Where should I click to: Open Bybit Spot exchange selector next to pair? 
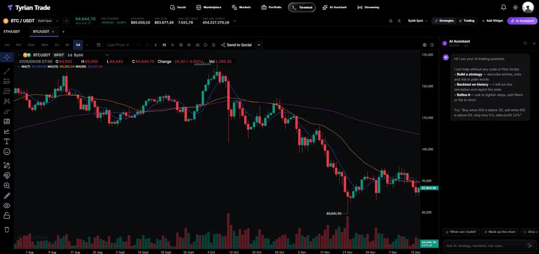48,21
